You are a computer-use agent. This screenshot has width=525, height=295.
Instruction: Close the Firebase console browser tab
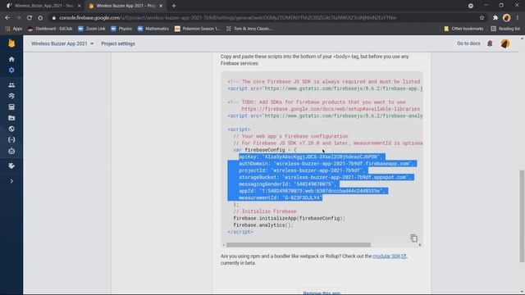click(161, 6)
